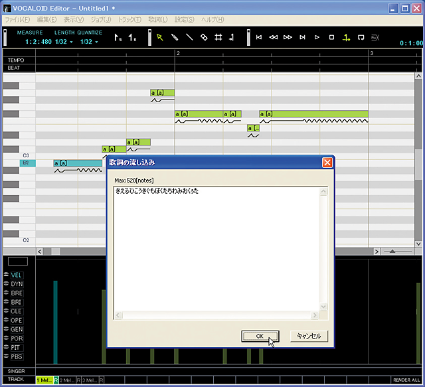
Task: Toggle the R button on track 2
Action: [78, 380]
